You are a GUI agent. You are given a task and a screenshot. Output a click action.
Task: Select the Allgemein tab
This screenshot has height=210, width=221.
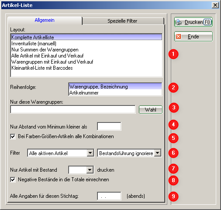(45, 20)
